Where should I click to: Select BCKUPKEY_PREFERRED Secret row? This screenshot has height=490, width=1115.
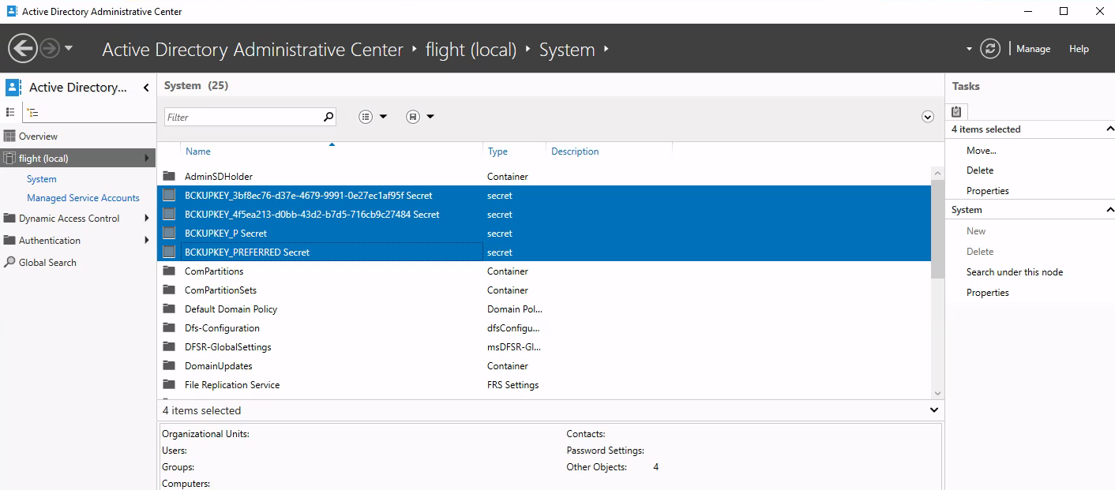click(x=544, y=252)
